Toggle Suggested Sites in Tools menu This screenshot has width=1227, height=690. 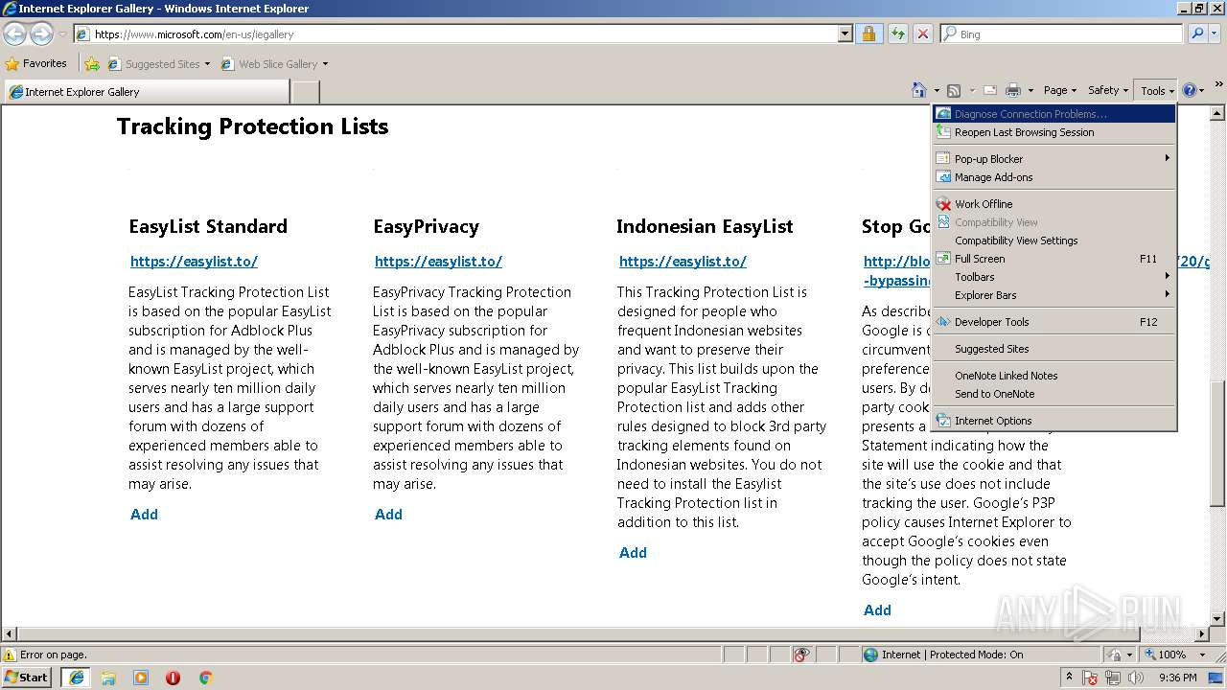click(1054, 349)
